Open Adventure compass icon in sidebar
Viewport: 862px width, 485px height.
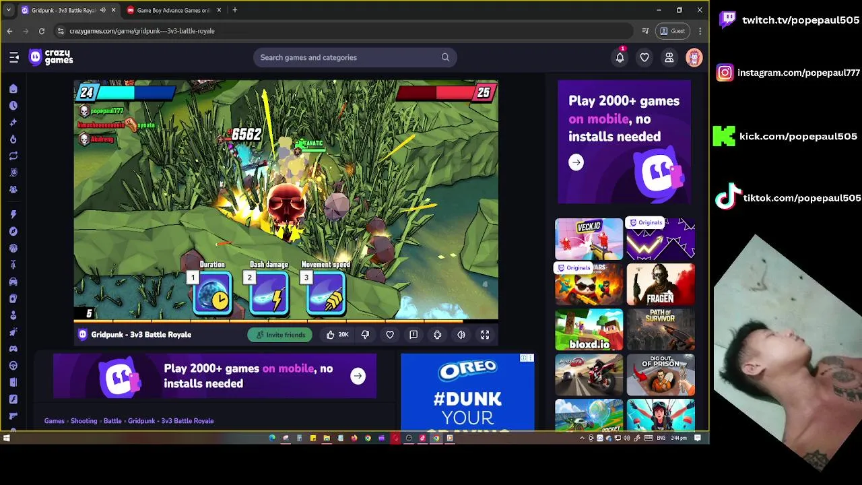tap(13, 231)
